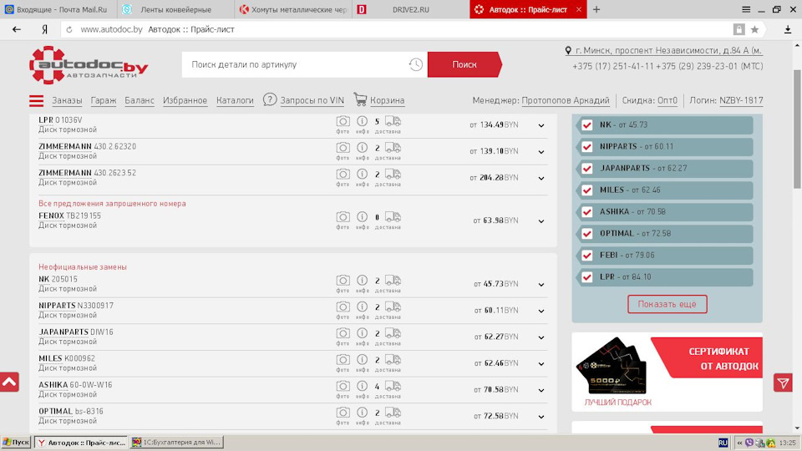Uncheck the OPTIMAL brand filter
This screenshot has width=802, height=451.
click(587, 234)
